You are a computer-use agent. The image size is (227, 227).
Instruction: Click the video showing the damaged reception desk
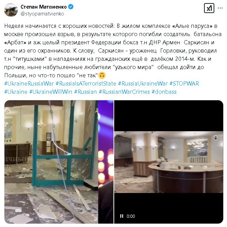pyautogui.click(x=169, y=162)
